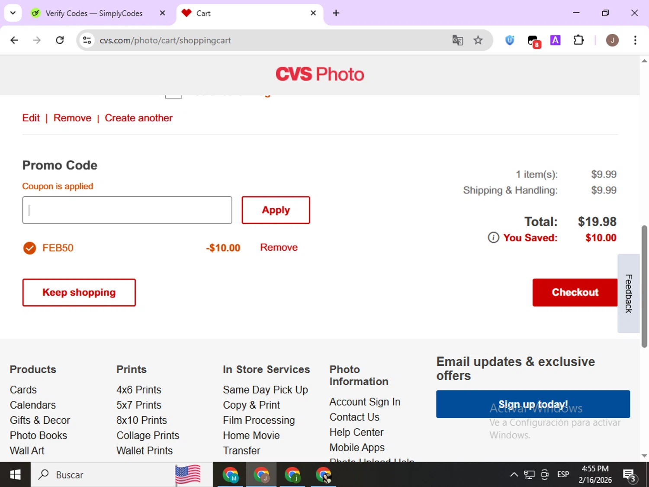Remove the cart item via top Remove link
This screenshot has width=649, height=487.
click(x=72, y=118)
